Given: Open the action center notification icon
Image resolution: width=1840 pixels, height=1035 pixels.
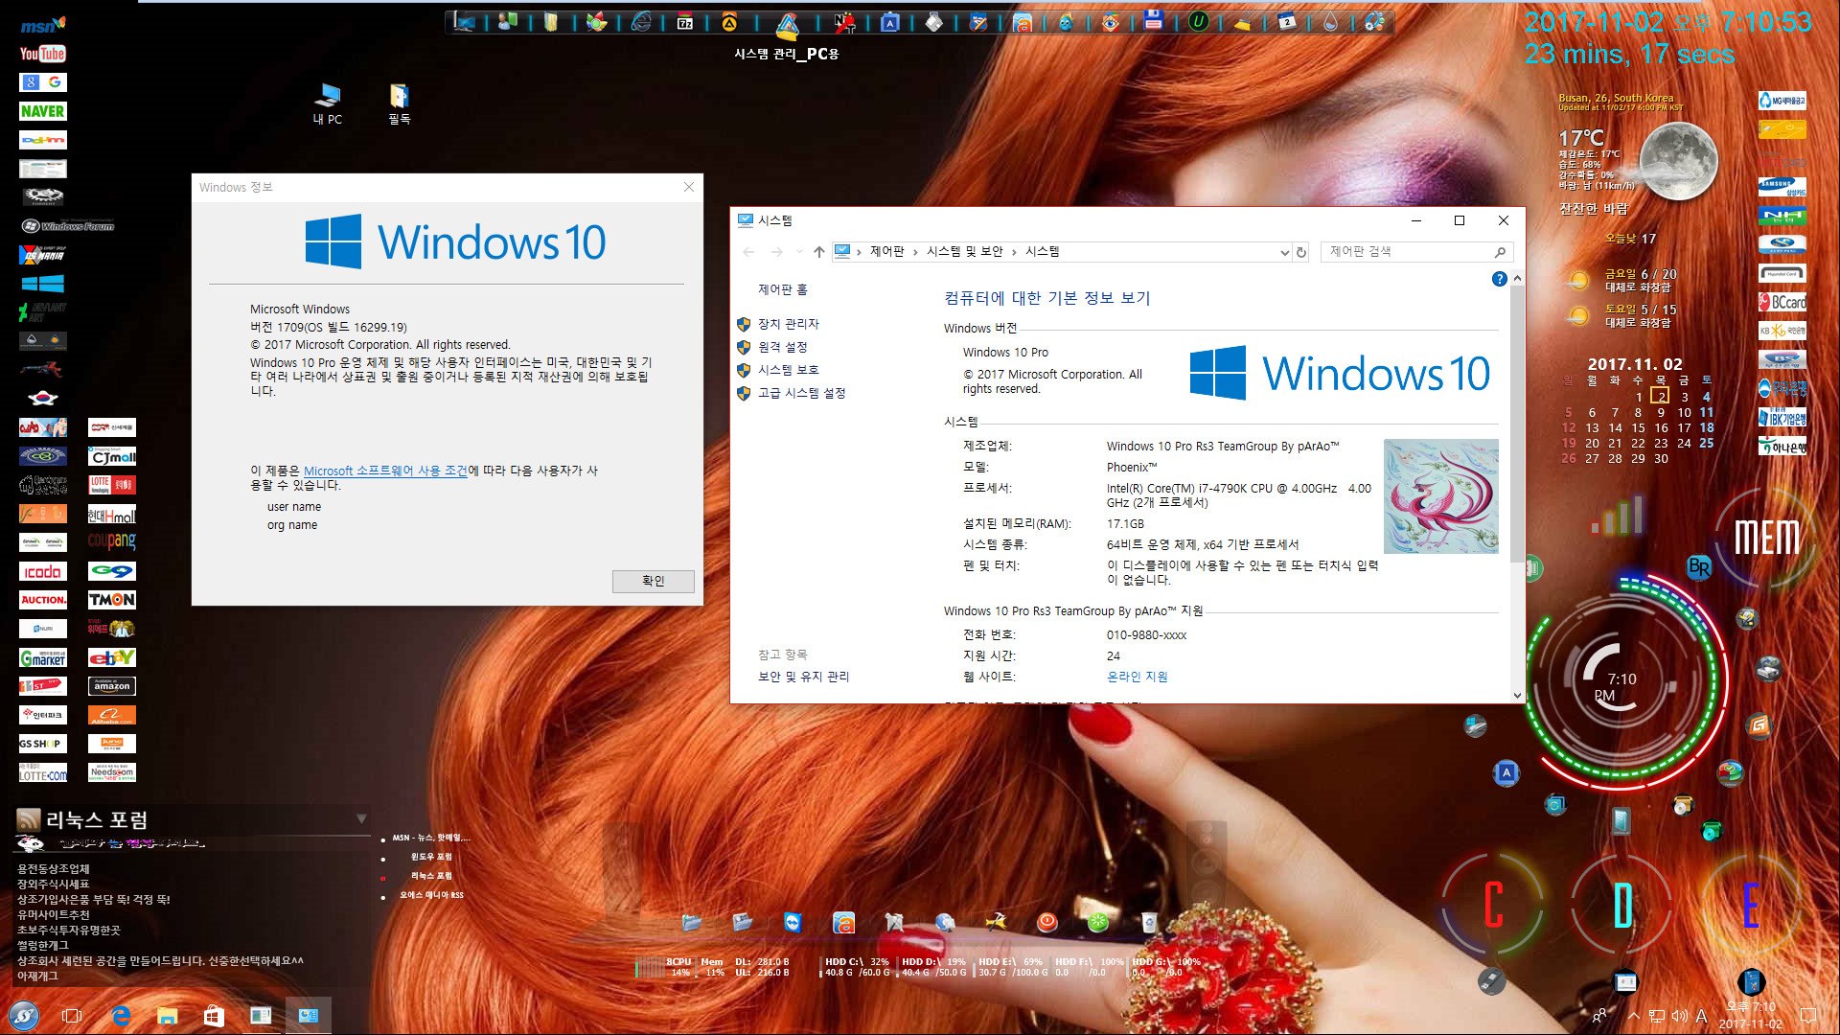Looking at the screenshot, I should tap(1807, 1015).
